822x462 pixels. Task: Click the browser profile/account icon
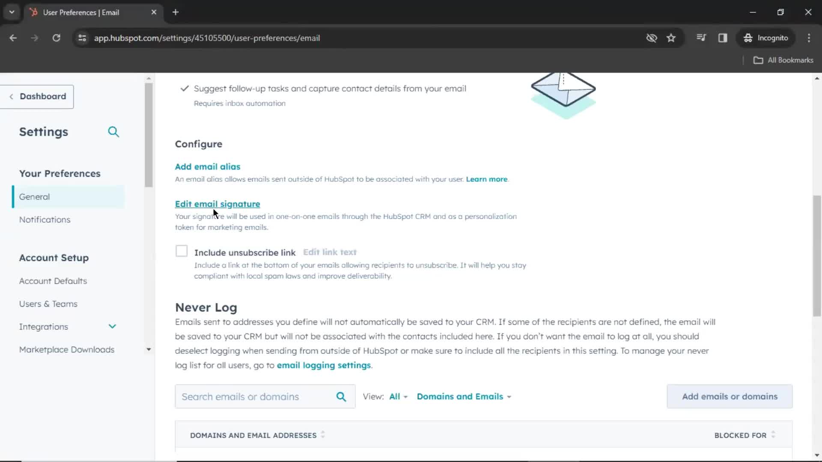click(x=766, y=38)
